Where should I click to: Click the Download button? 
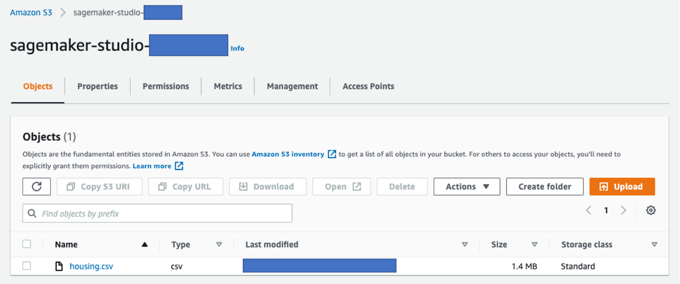coord(267,187)
